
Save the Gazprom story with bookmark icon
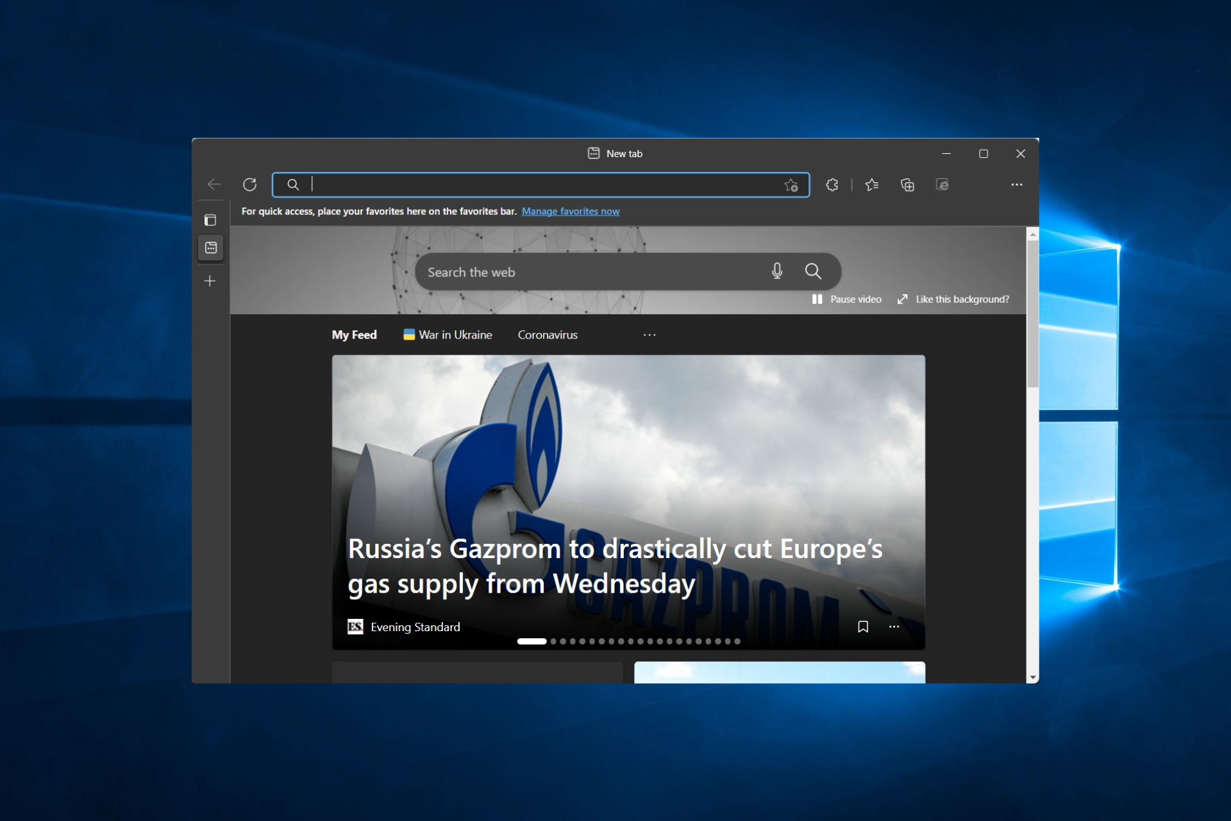(863, 627)
